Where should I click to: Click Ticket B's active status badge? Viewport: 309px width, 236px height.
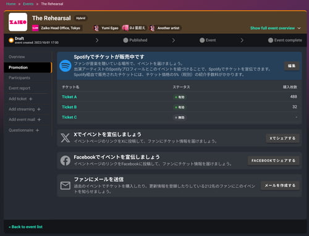point(180,107)
